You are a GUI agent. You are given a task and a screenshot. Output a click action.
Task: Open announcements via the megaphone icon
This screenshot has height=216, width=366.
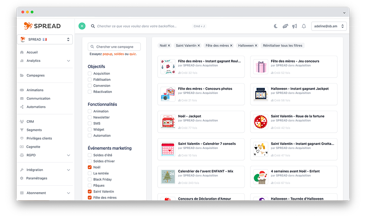294,26
